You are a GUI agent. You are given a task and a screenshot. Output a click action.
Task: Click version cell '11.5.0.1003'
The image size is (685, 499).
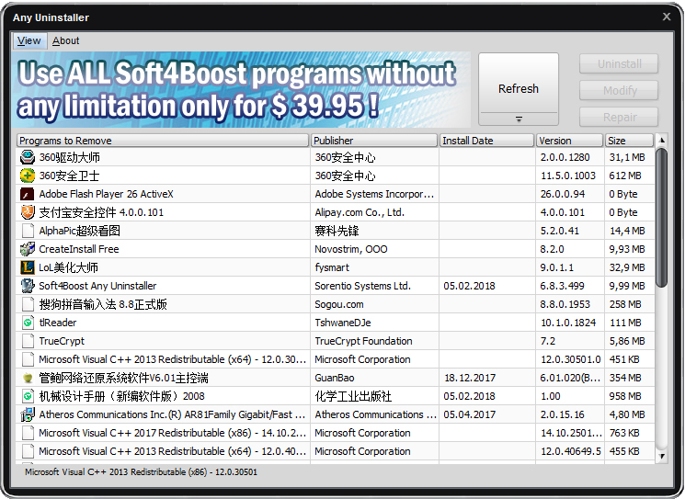(568, 176)
